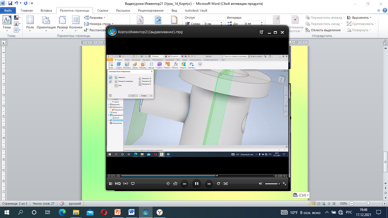Open the playlist icon in player title bar
The width and height of the screenshot is (388, 218).
point(261,32)
